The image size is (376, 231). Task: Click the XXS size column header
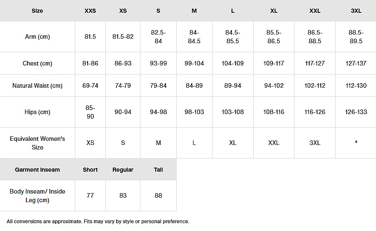(x=90, y=11)
